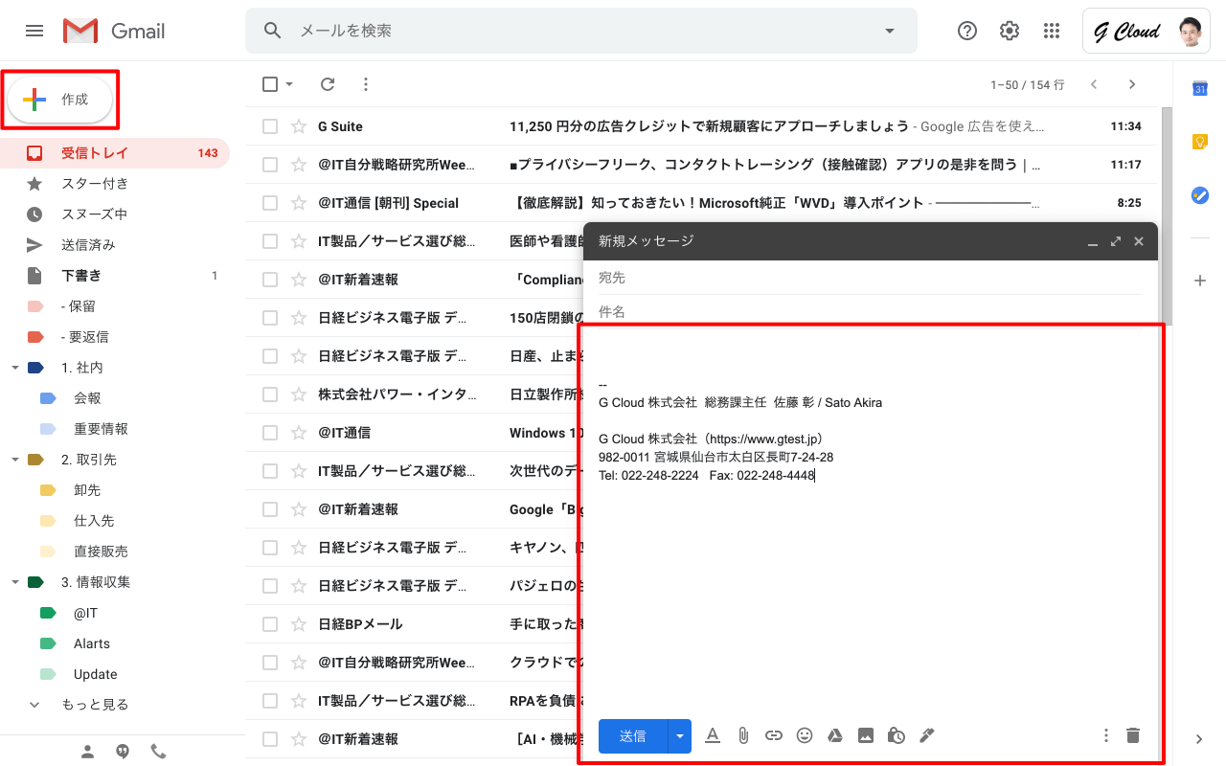The height and width of the screenshot is (766, 1226).
Task: Open the select-all dropdown arrow
Action: pos(289,84)
